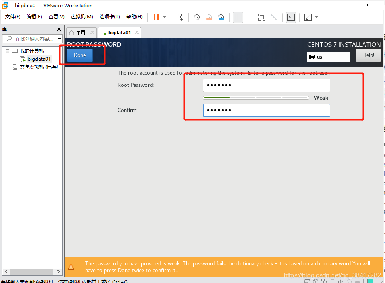Click the blue Done button
385x283 pixels.
pos(80,55)
